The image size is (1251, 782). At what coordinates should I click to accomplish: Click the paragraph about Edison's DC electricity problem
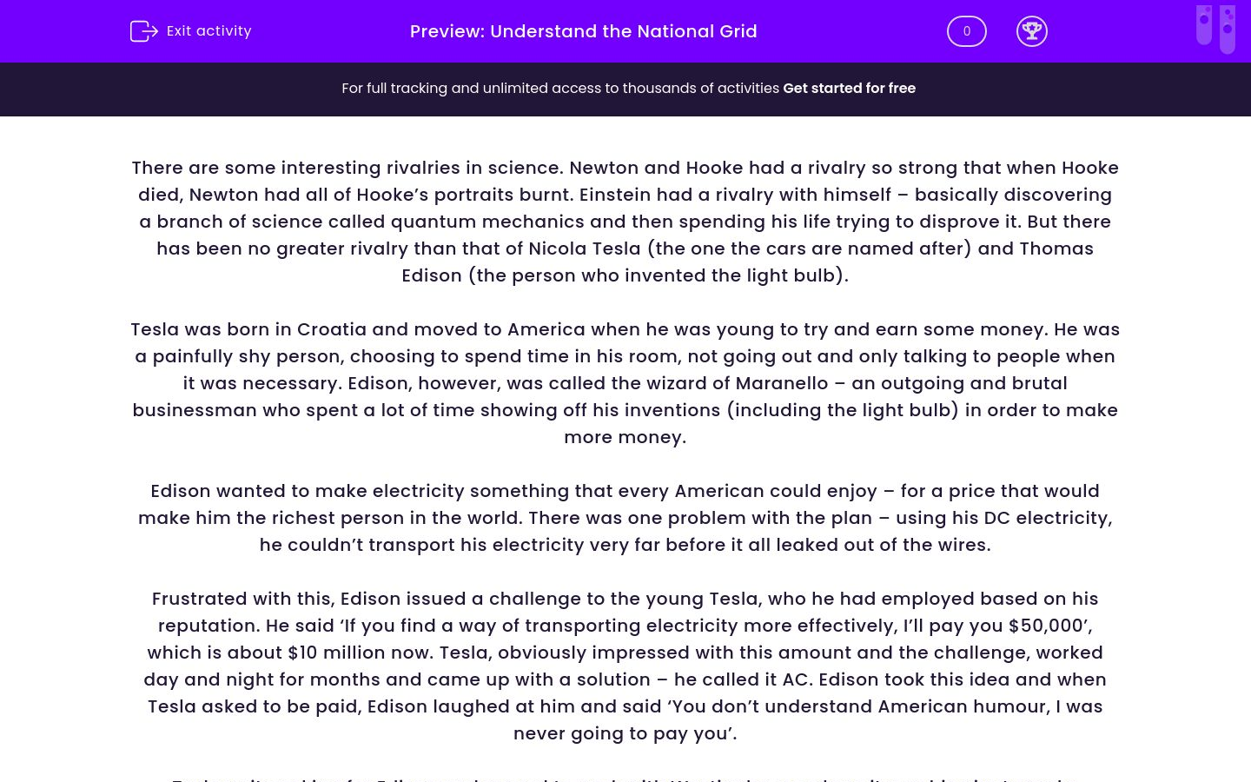coord(625,518)
